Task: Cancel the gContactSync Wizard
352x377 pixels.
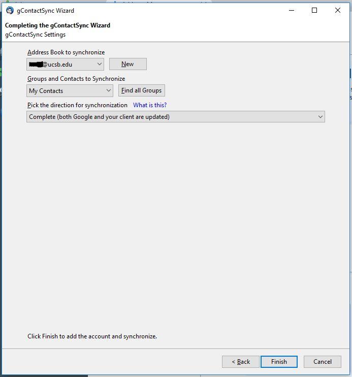Action: [x=323, y=362]
